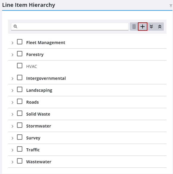Click the collapse all double-chevron up icon
173x174 pixels.
pyautogui.click(x=160, y=27)
